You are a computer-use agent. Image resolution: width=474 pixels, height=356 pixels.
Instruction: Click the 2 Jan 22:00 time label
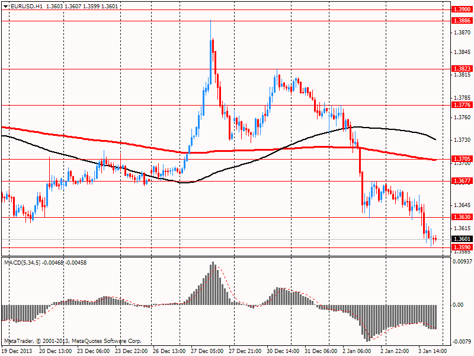(395, 351)
